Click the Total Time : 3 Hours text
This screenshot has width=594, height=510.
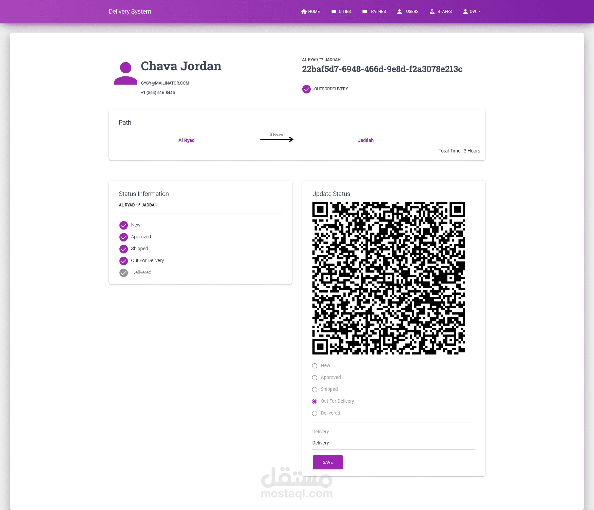pos(459,151)
